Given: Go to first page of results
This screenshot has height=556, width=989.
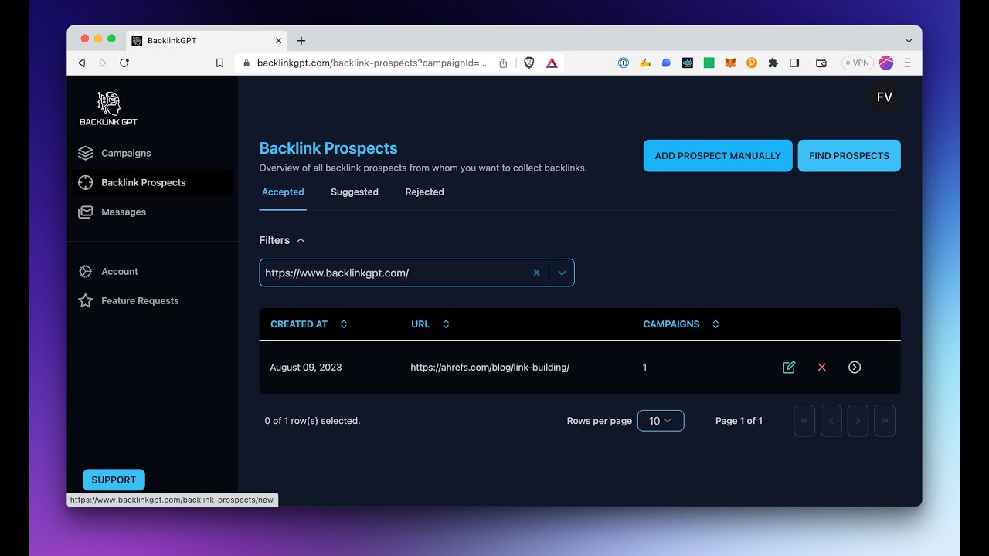Looking at the screenshot, I should [x=804, y=421].
